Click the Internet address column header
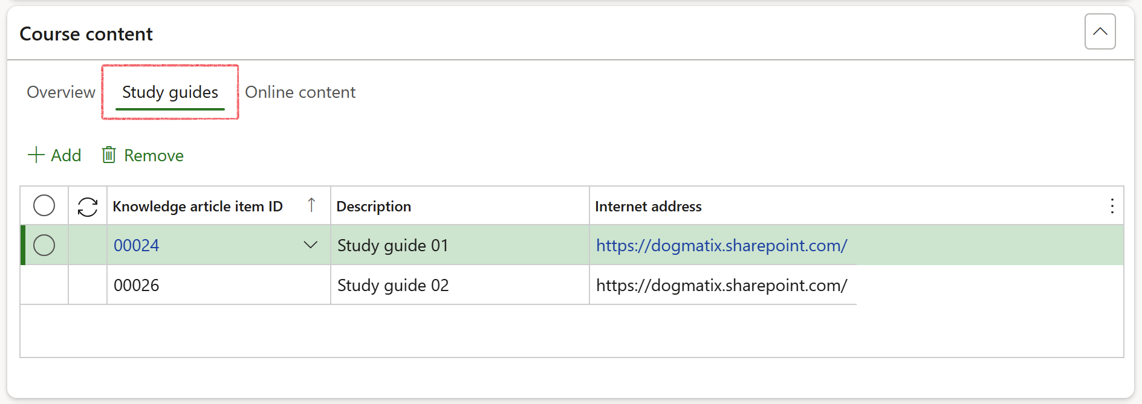The height and width of the screenshot is (404, 1142). [648, 207]
